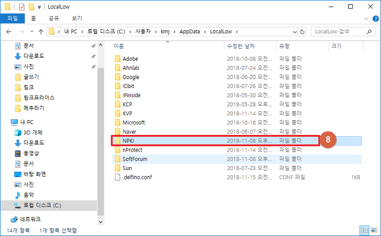Open address bar history dropdown
The width and height of the screenshot is (381, 236).
coord(295,32)
